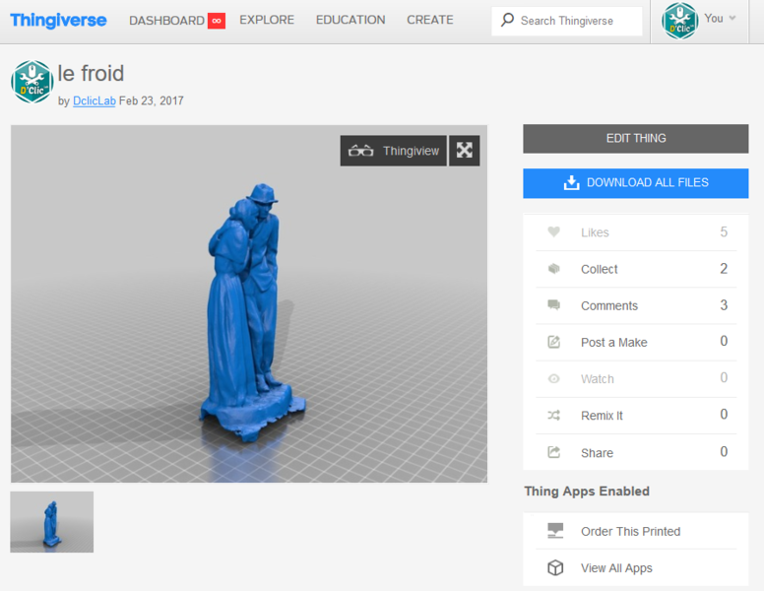Click the search magnifier icon
Screen dimensions: 764x591
coord(507,20)
